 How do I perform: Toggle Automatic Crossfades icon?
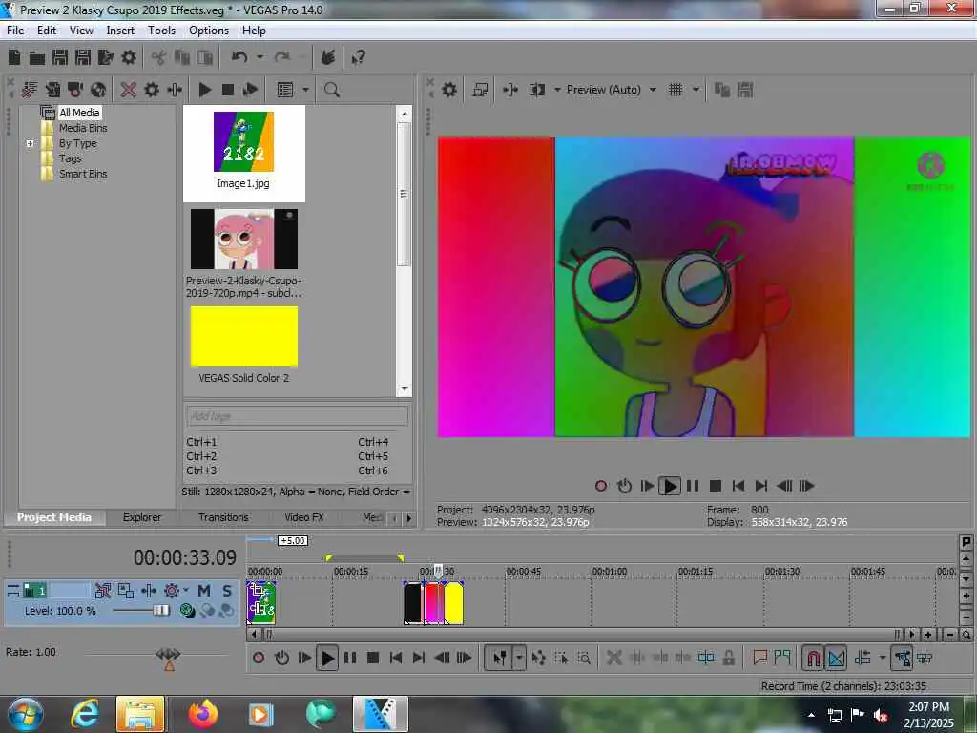pos(836,658)
